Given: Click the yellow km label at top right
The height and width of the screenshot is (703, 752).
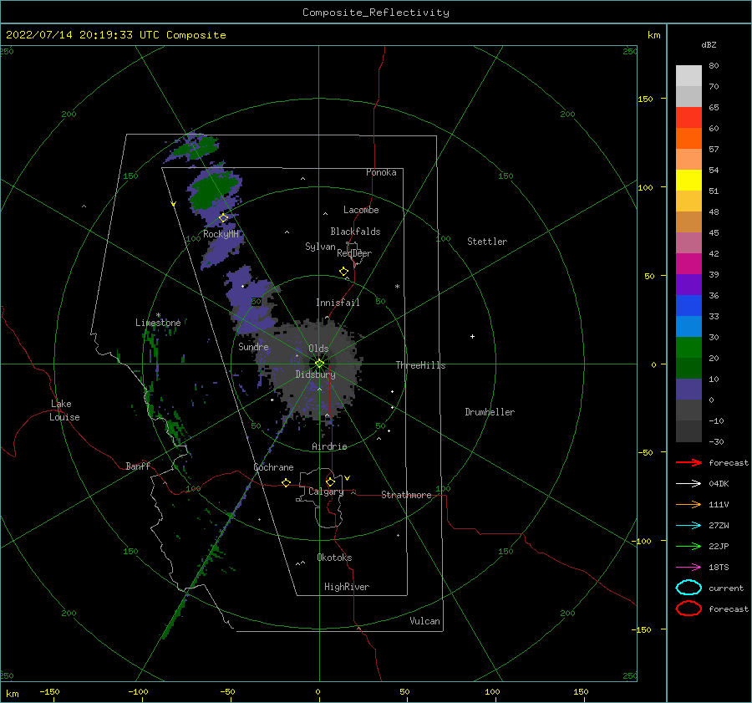Looking at the screenshot, I should coord(653,35).
